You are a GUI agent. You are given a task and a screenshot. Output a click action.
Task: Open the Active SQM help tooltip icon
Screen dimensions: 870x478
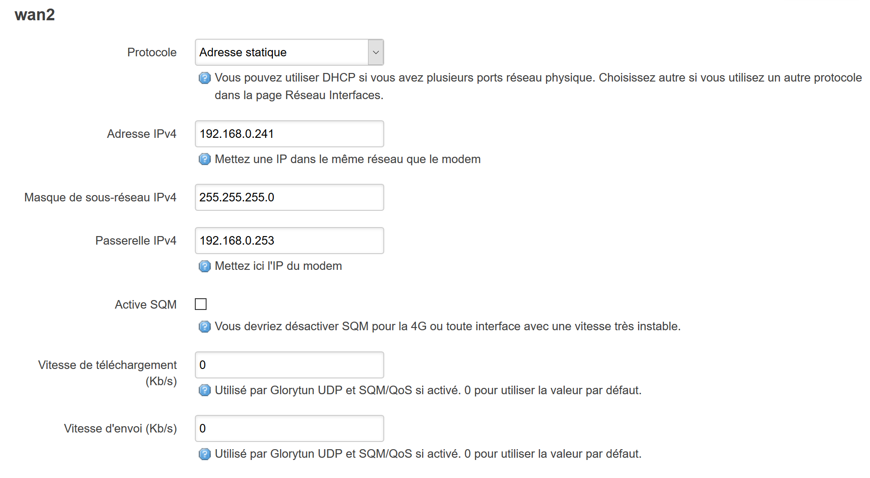(x=204, y=327)
